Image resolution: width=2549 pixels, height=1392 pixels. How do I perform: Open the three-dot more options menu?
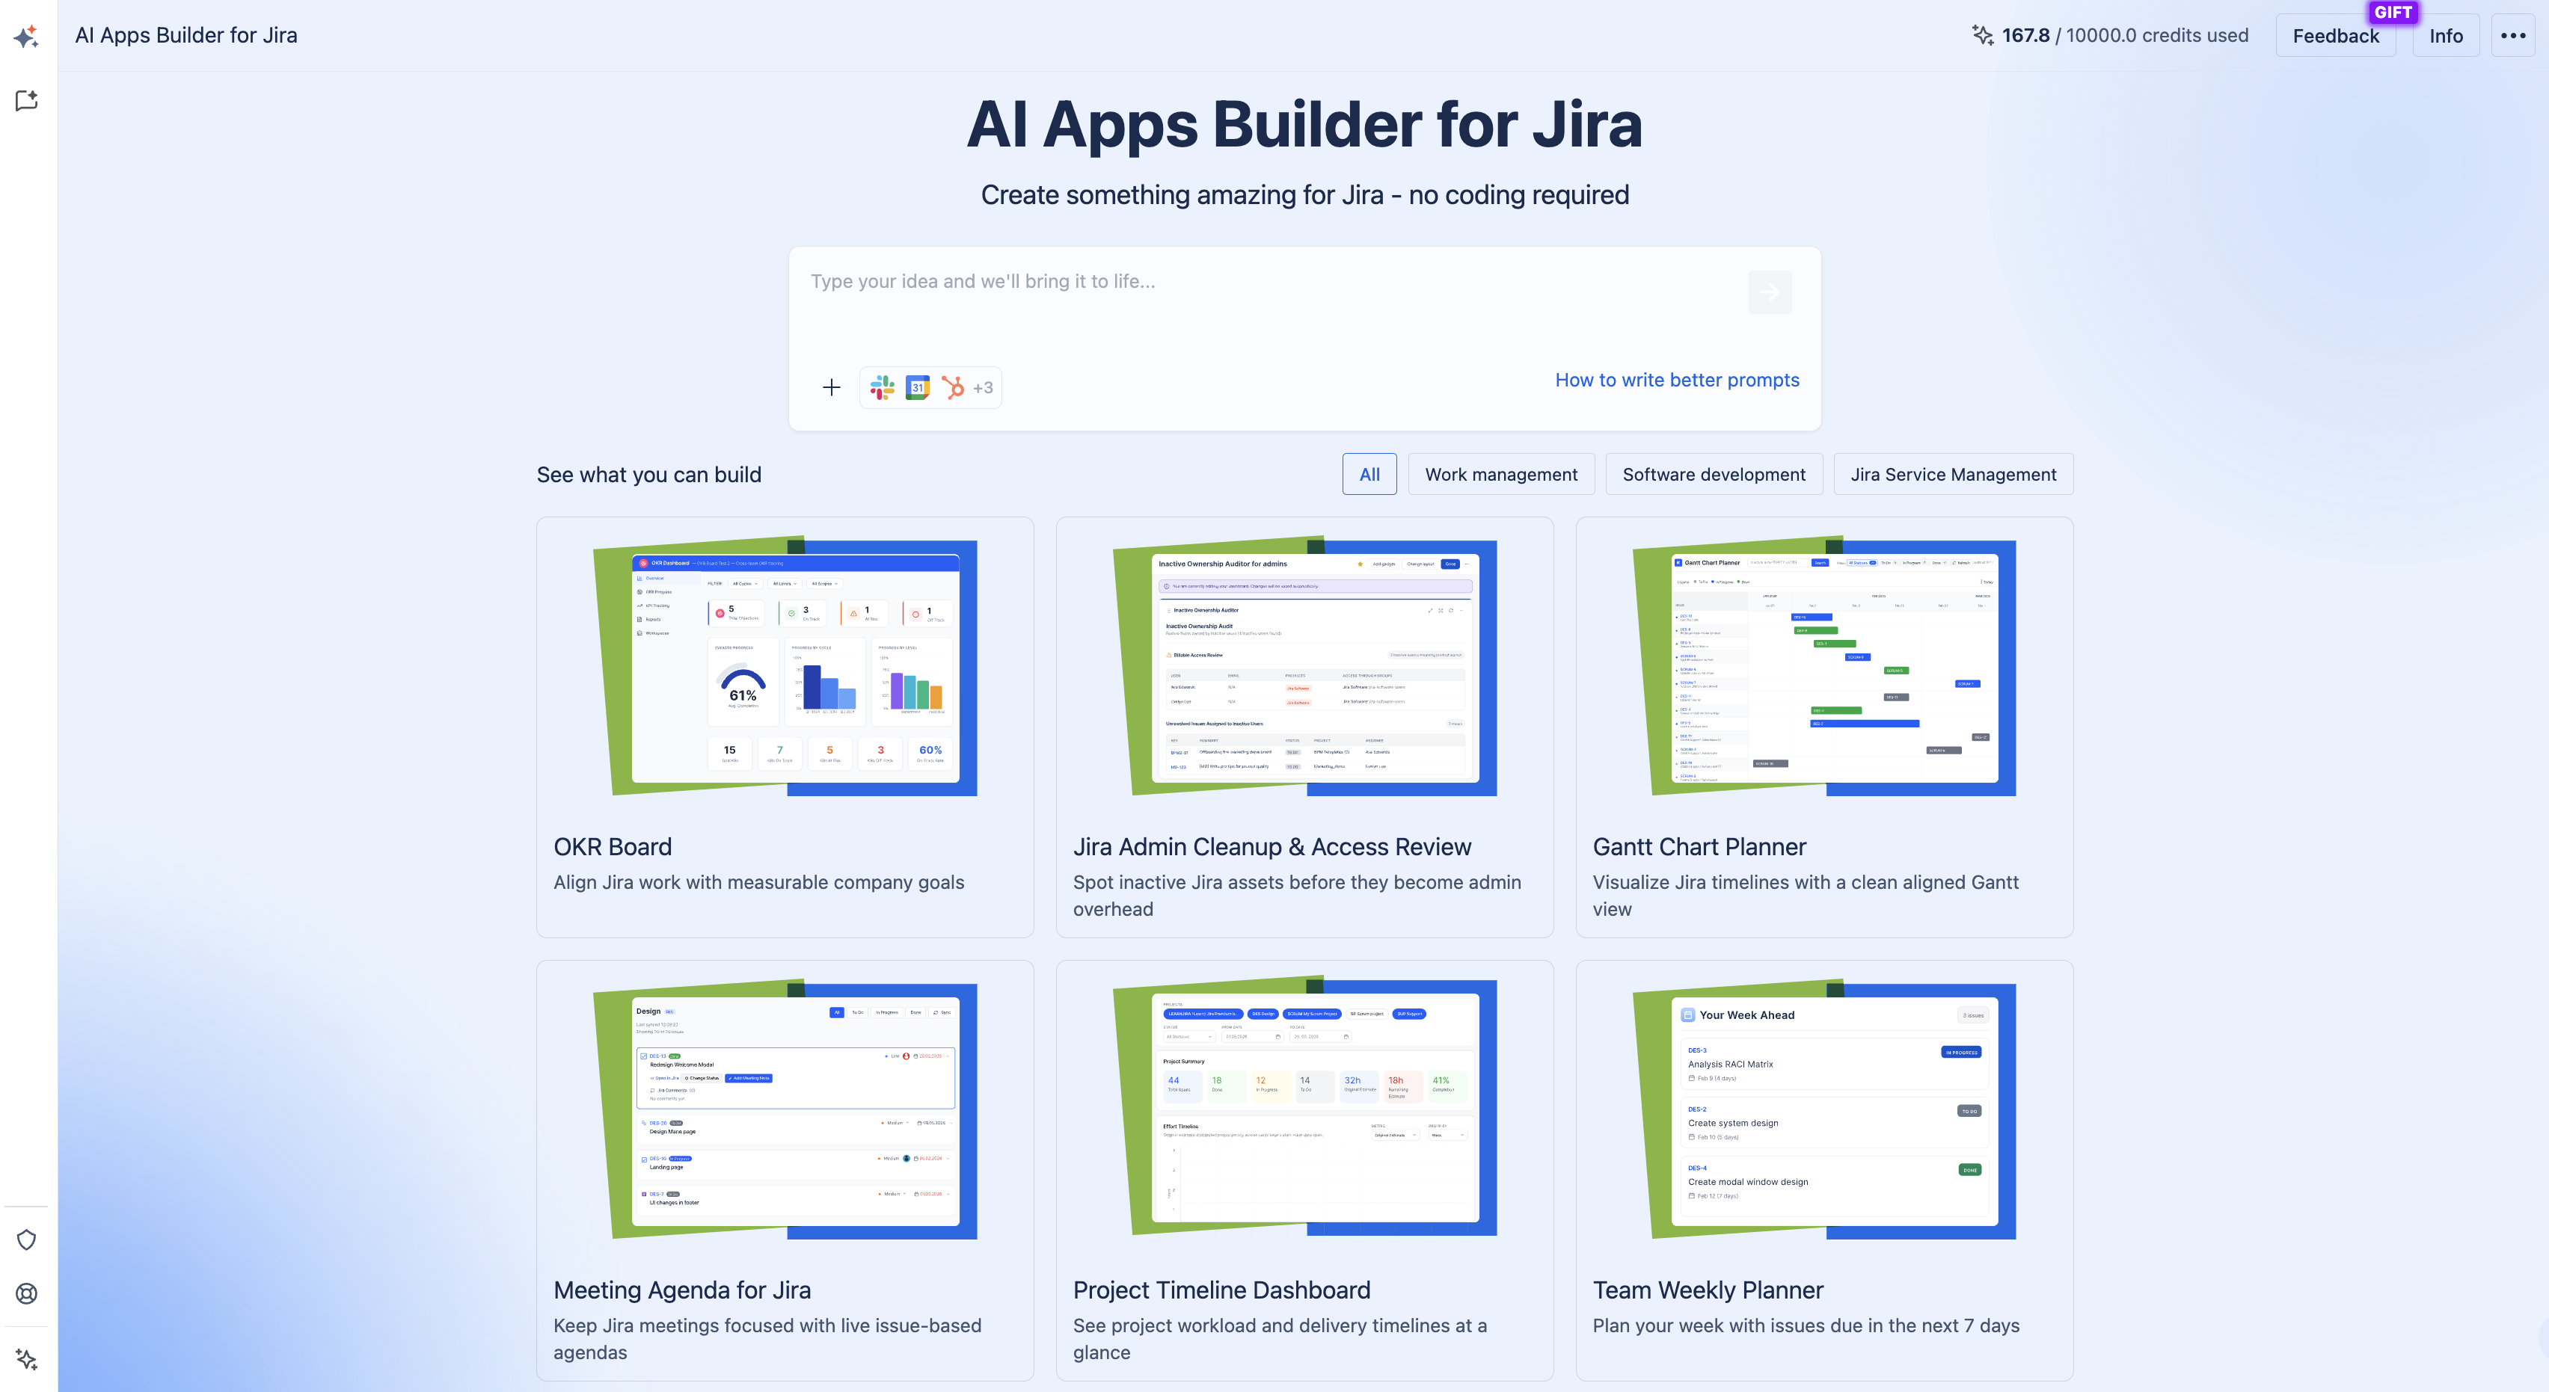[2512, 36]
